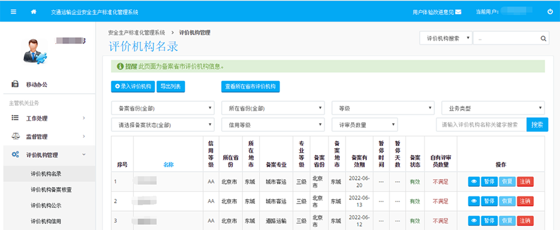Click 用户体验改进意见 text link
The height and width of the screenshot is (230, 560).
(433, 12)
